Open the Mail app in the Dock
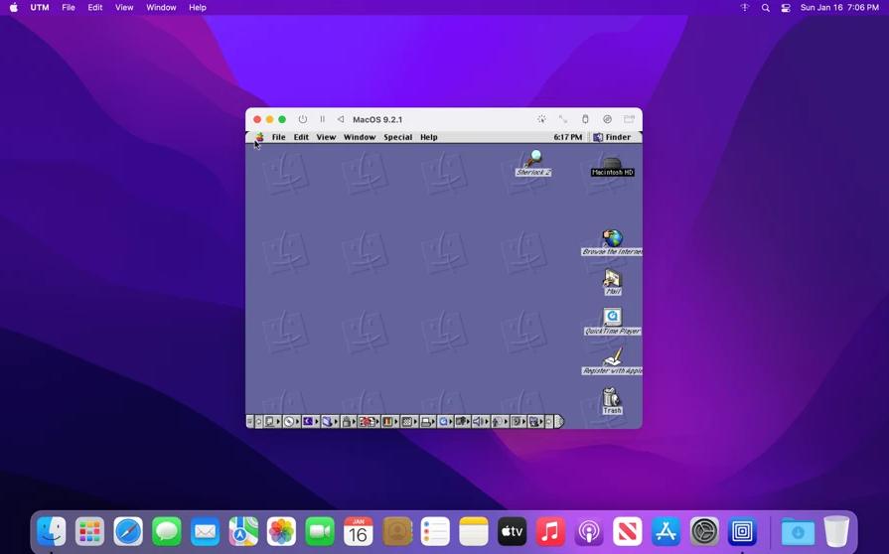The image size is (889, 554). 205,532
